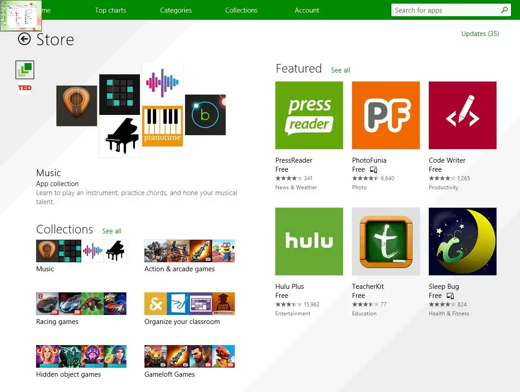Click the partially hidden Home menu item
The height and width of the screenshot is (392, 520).
[46, 10]
